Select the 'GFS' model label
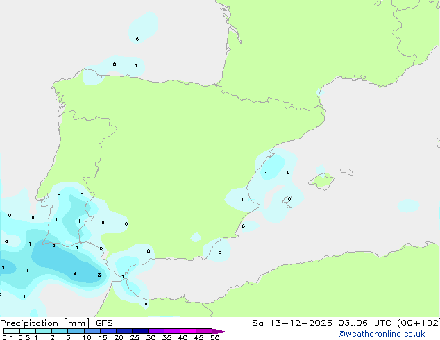This screenshot has height=340, width=440. click(104, 323)
